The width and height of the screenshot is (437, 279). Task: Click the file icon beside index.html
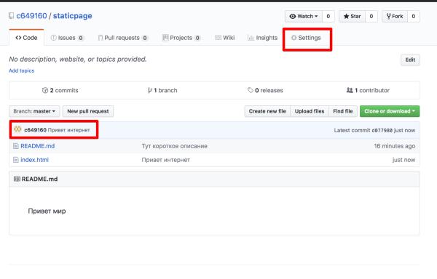click(16, 160)
